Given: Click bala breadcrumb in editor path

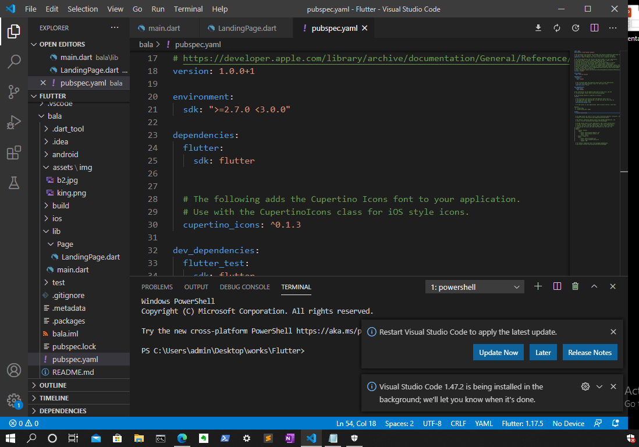Looking at the screenshot, I should click(x=146, y=44).
